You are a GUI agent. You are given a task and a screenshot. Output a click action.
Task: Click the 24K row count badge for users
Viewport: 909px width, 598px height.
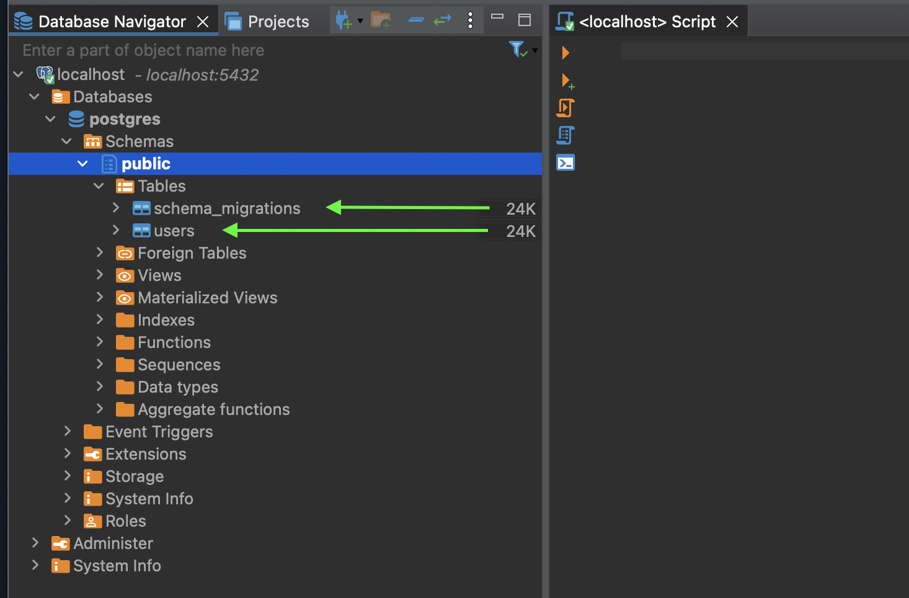point(520,231)
